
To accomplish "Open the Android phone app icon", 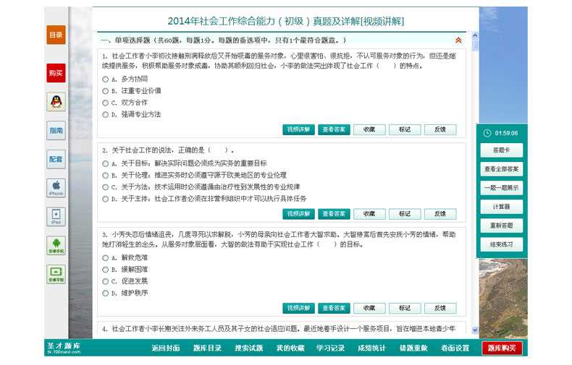I will pyautogui.click(x=56, y=245).
